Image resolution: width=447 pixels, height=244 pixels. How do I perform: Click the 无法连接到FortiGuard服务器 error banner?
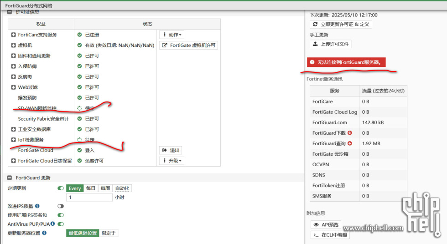(x=346, y=62)
